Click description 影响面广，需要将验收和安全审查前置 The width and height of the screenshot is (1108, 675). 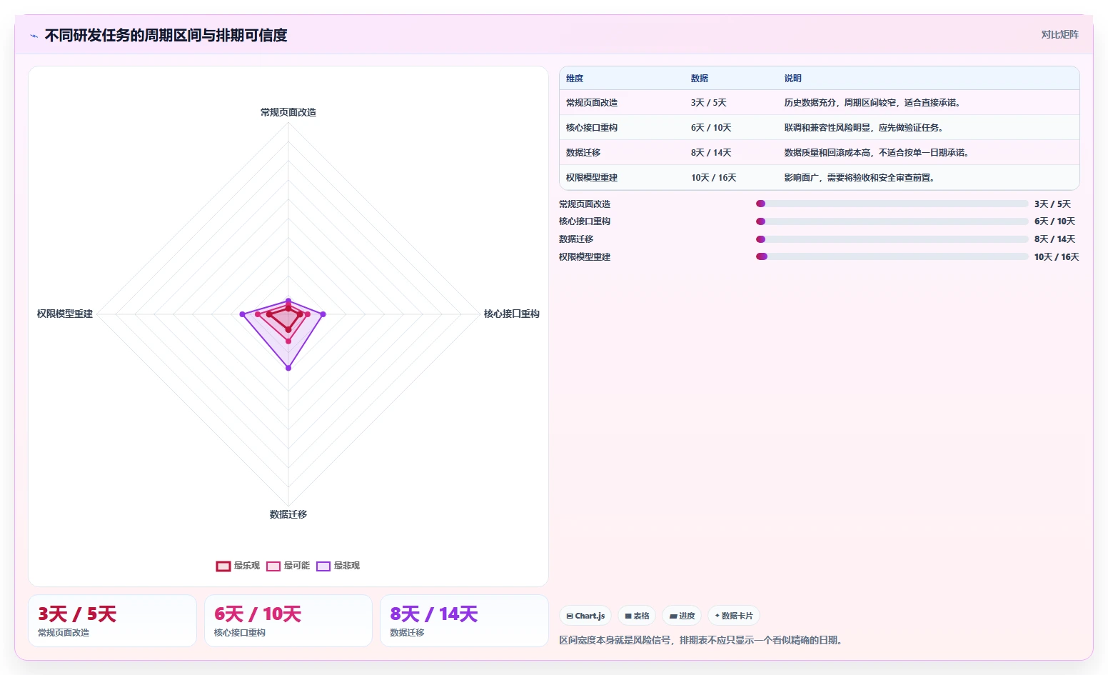860,178
